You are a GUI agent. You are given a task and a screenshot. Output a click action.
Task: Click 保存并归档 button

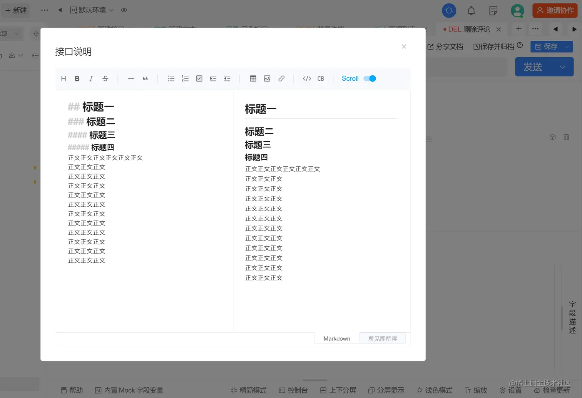[494, 46]
